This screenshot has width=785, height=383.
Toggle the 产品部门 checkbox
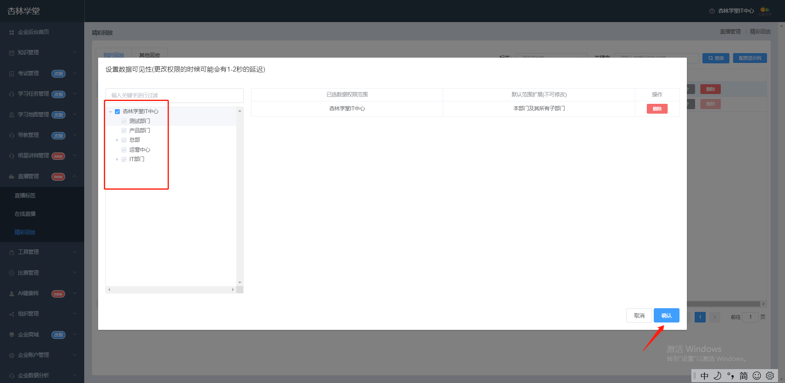pos(124,130)
